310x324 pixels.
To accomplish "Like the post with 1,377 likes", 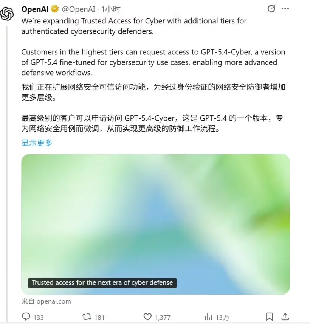I will [x=147, y=316].
